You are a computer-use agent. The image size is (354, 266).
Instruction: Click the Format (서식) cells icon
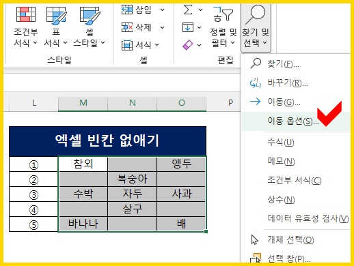(127, 45)
